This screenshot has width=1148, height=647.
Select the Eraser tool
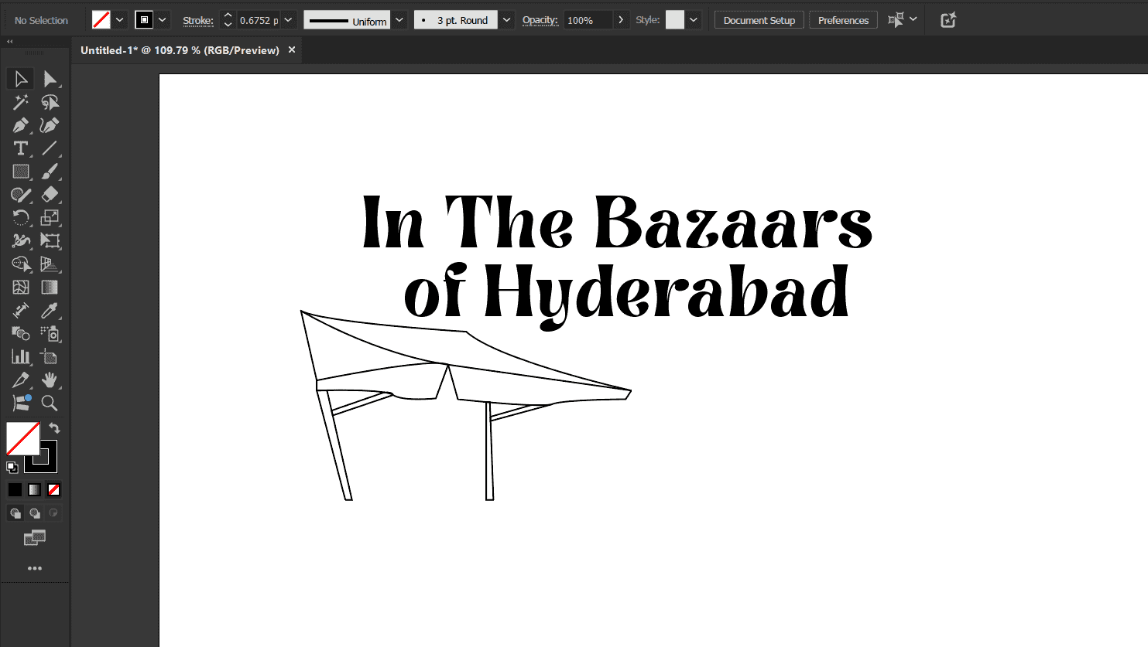(50, 195)
